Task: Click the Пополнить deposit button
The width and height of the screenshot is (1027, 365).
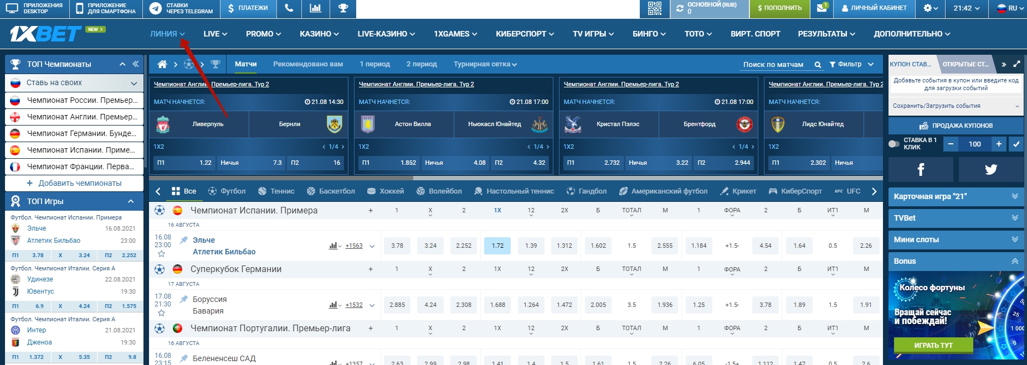Action: [x=780, y=8]
